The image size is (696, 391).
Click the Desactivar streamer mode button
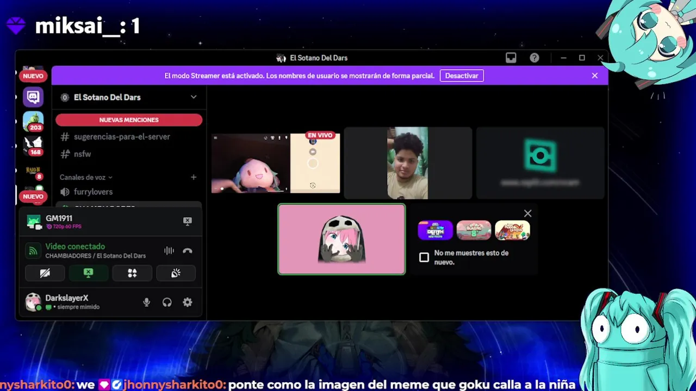[462, 75]
